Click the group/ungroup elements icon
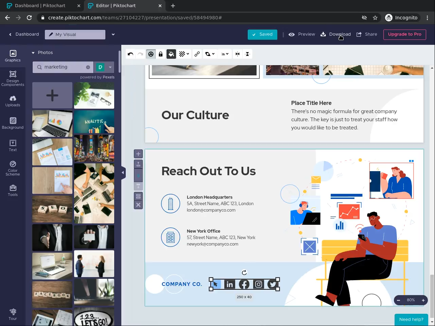The height and width of the screenshot is (326, 435). tap(151, 54)
